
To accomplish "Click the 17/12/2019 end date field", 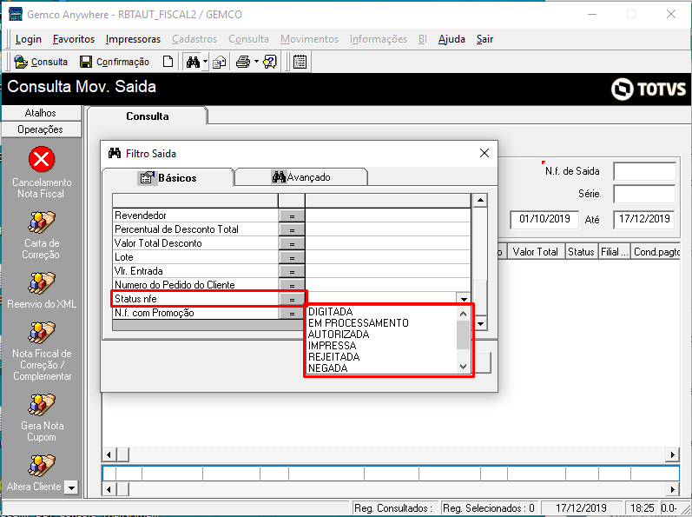I will [644, 219].
